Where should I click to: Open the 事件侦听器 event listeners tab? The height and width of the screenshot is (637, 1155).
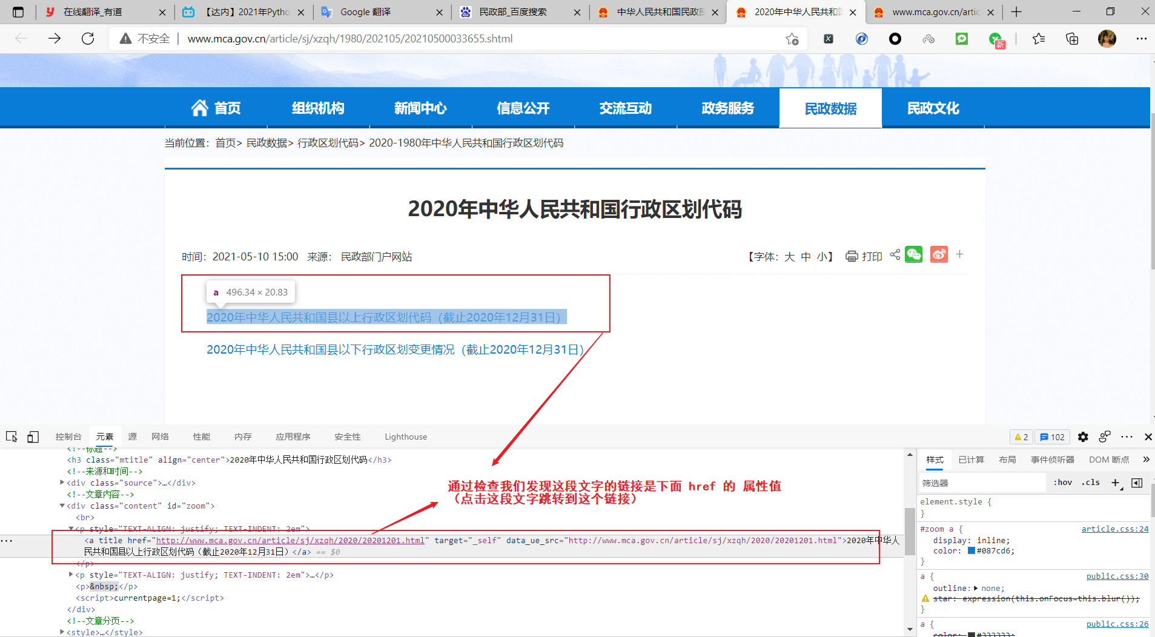tap(1053, 460)
